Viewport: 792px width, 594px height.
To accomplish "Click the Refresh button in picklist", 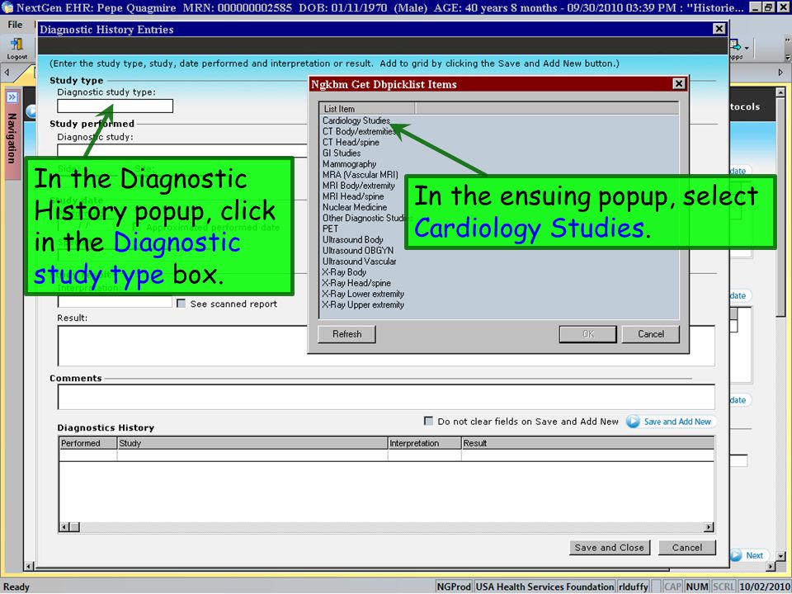I will 346,334.
